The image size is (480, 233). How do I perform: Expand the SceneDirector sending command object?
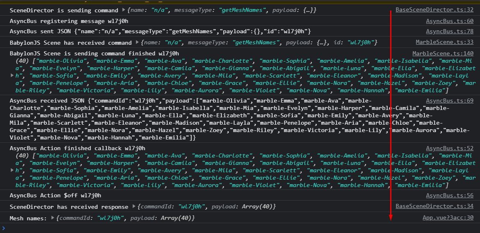pyautogui.click(x=123, y=10)
